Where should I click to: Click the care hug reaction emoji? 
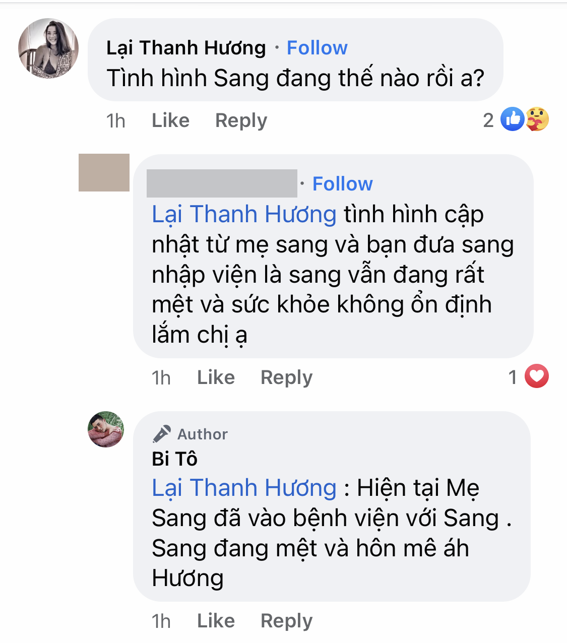coord(537,119)
